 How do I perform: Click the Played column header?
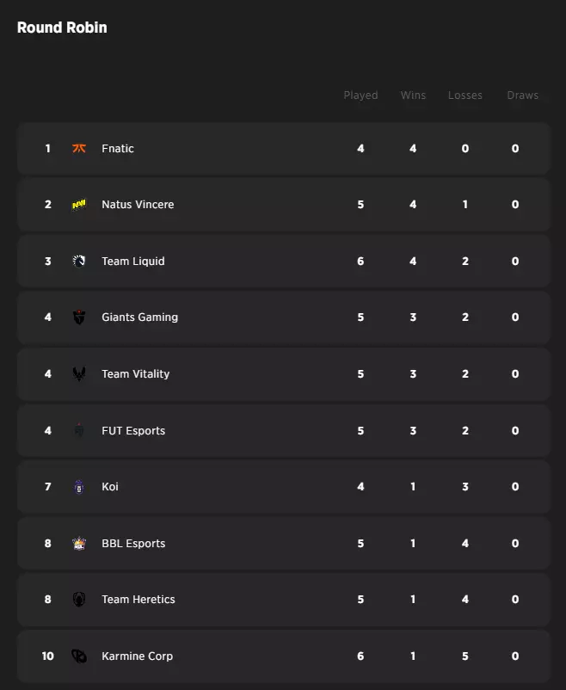pos(360,95)
